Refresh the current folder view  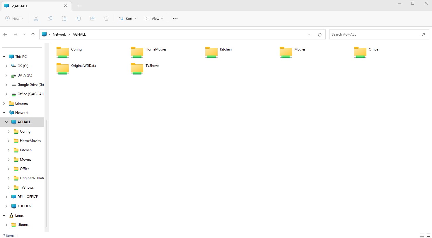click(x=320, y=34)
